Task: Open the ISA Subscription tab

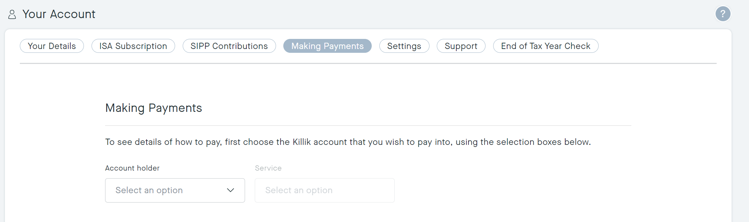Action: 133,46
